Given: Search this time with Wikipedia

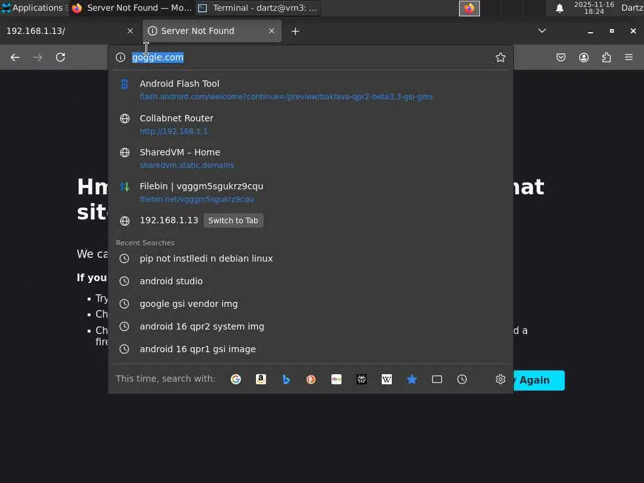Looking at the screenshot, I should pos(387,379).
